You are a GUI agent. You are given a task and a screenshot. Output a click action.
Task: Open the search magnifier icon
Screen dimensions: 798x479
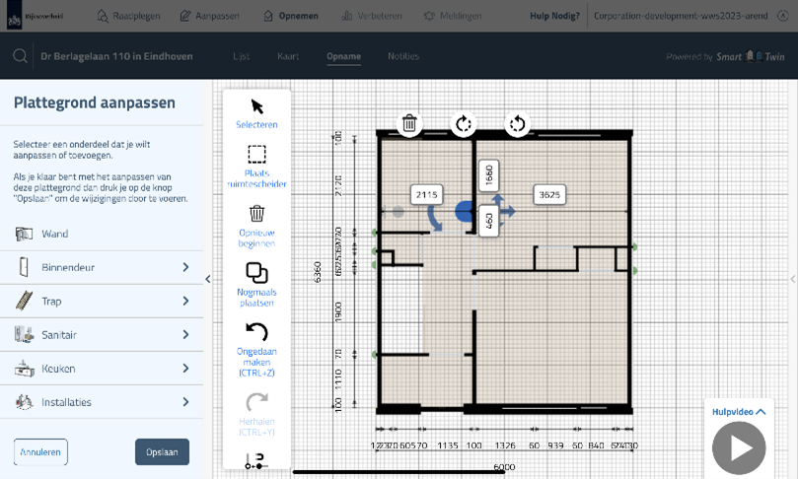[x=20, y=56]
